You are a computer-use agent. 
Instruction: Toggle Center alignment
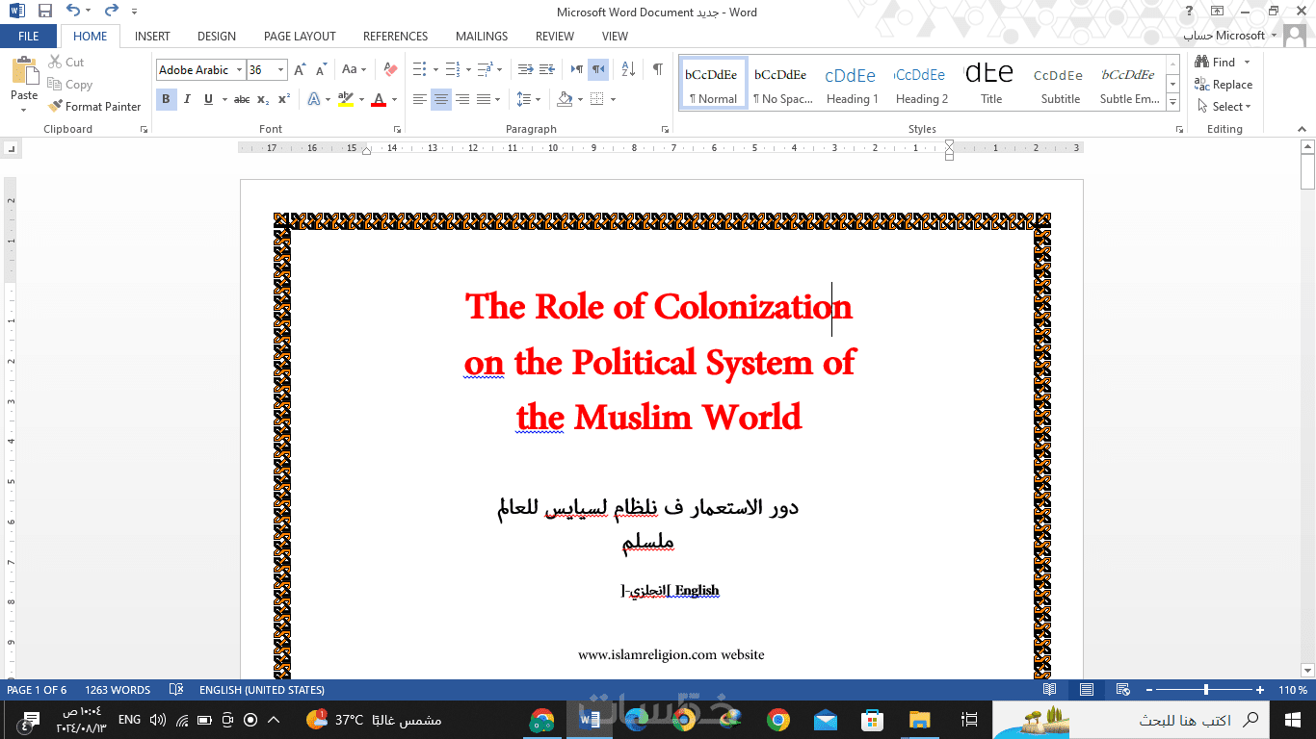tap(441, 99)
